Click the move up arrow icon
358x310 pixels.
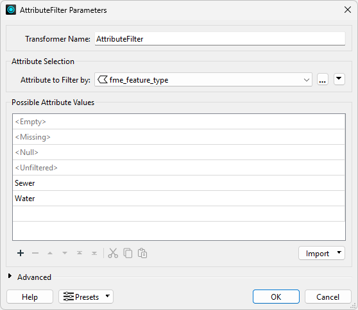50,253
